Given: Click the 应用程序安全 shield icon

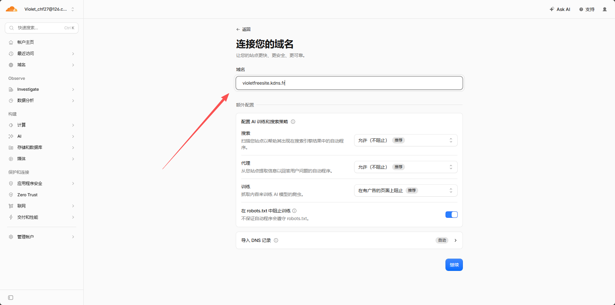Looking at the screenshot, I should pyautogui.click(x=11, y=183).
